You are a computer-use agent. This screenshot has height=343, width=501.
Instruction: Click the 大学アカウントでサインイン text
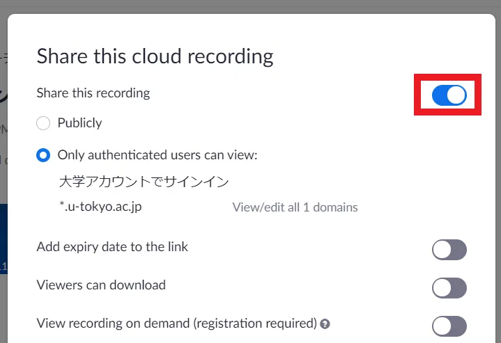pyautogui.click(x=144, y=182)
